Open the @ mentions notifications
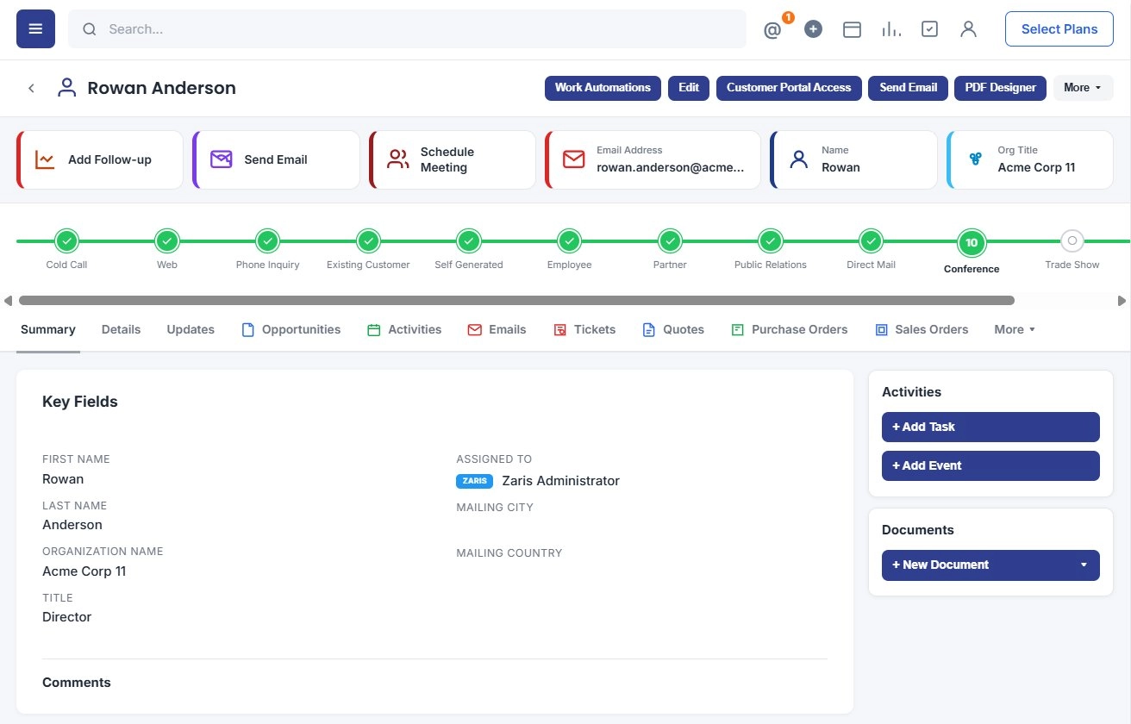The image size is (1131, 724). [x=772, y=30]
